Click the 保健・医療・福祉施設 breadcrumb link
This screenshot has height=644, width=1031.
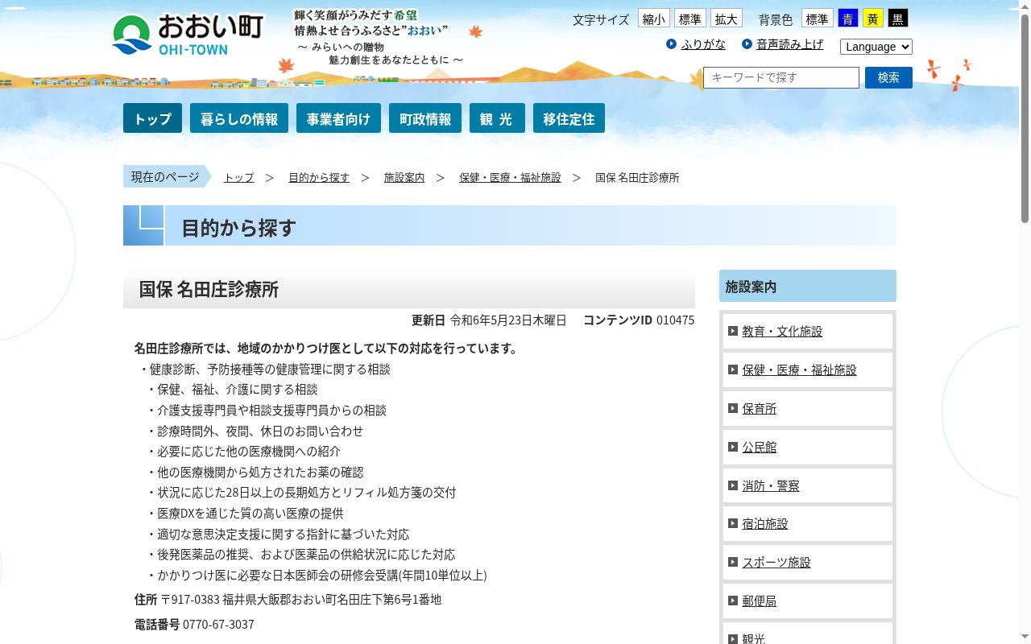tap(510, 177)
